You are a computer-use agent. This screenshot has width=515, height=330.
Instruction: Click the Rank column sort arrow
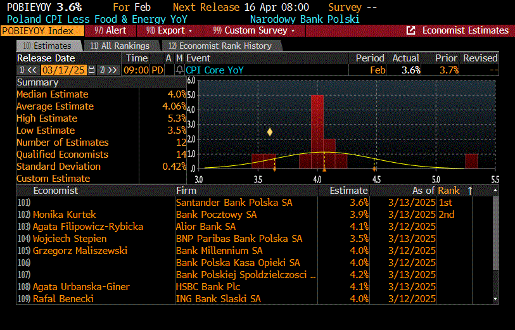tap(470, 191)
